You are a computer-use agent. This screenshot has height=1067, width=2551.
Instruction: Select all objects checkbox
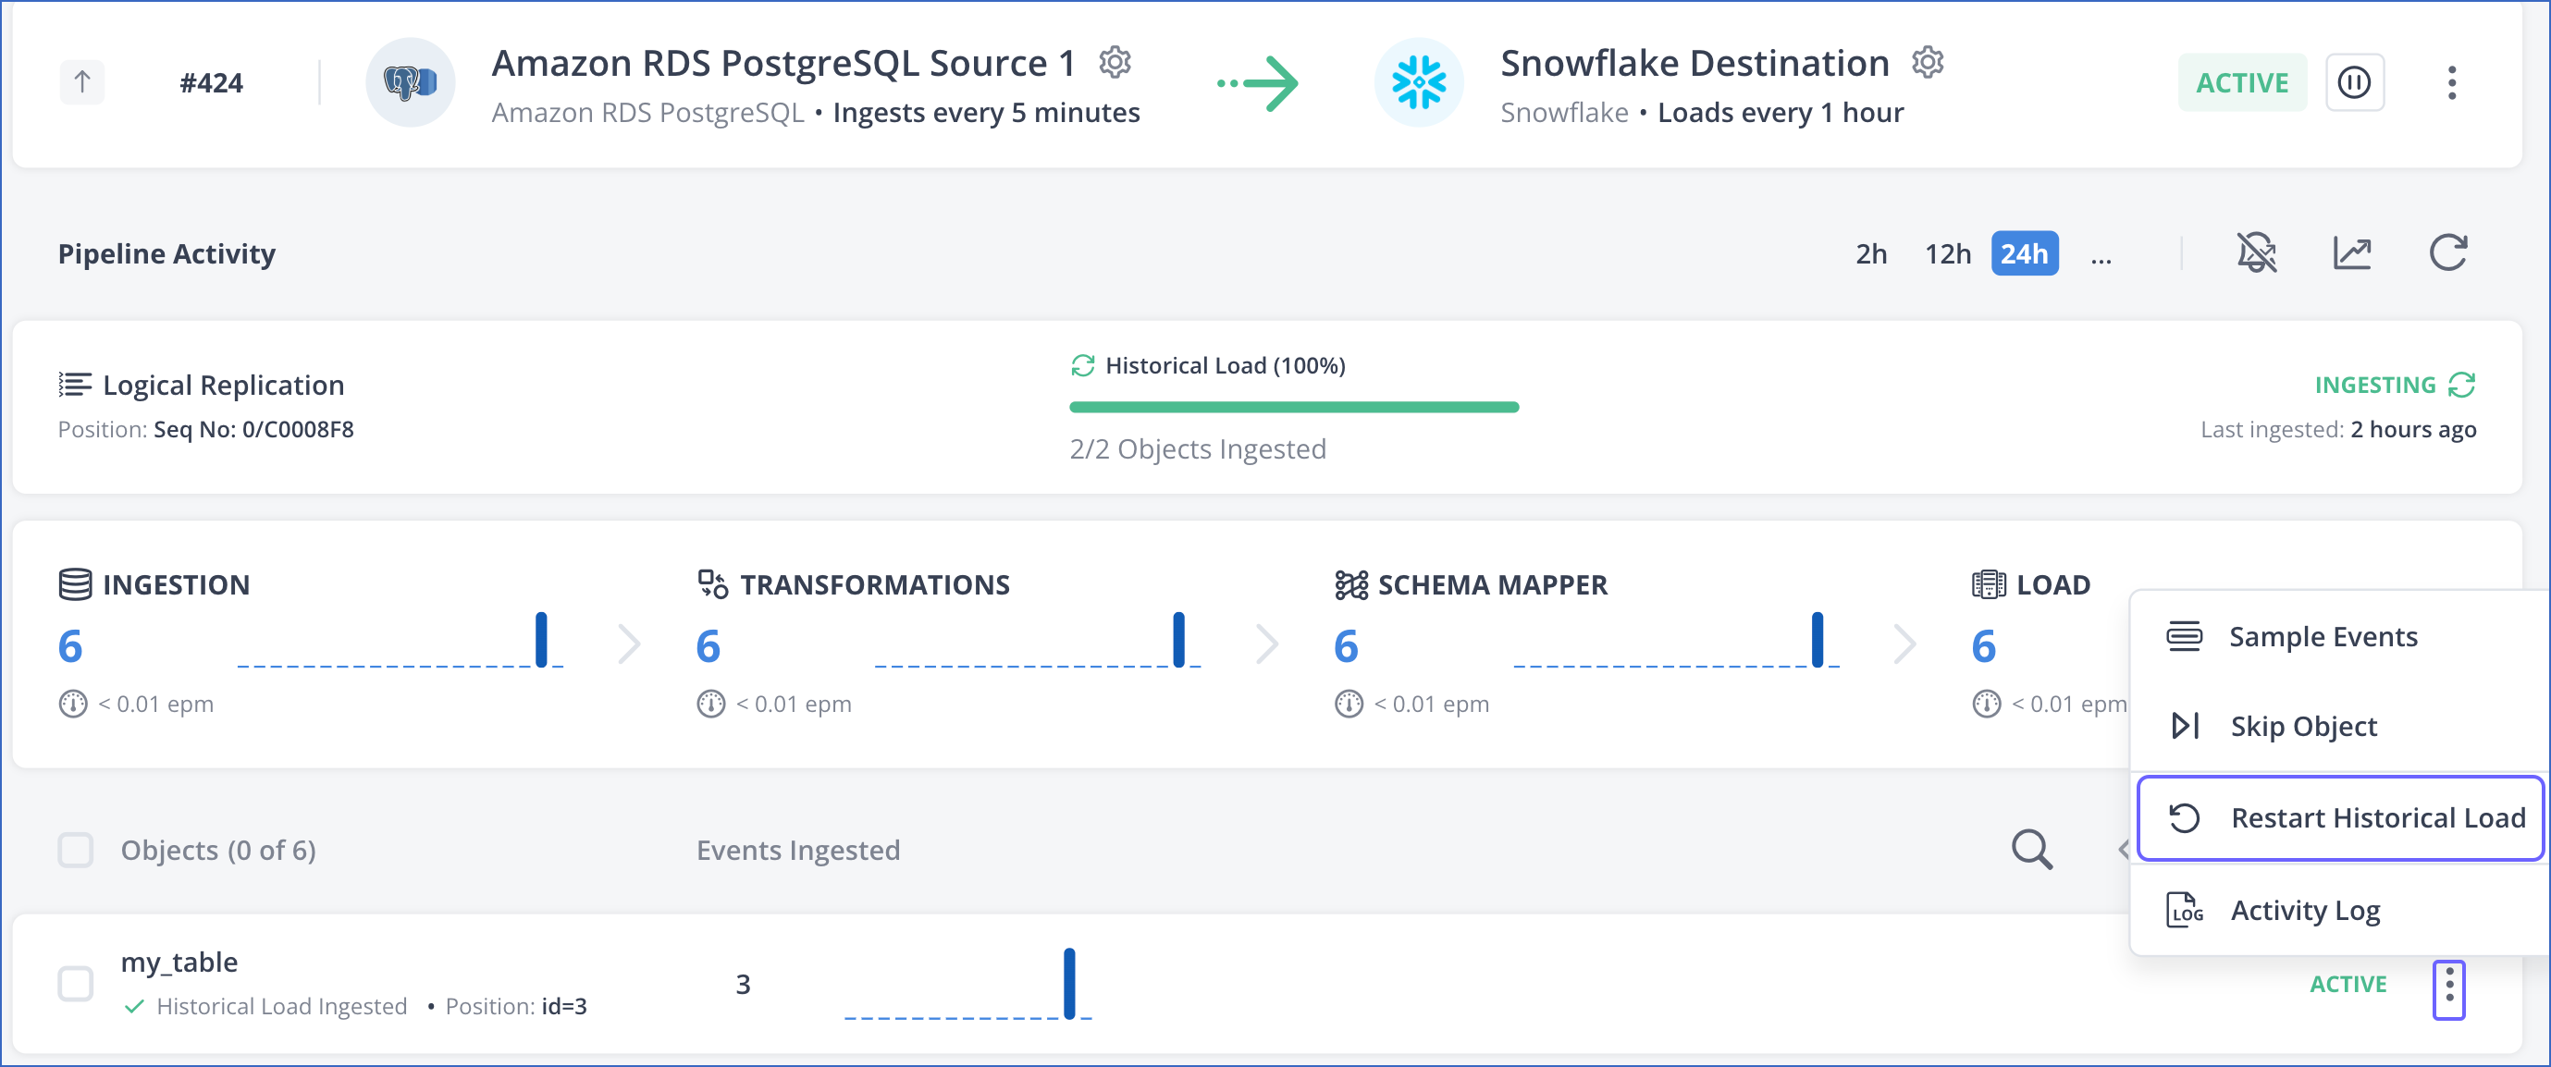75,851
